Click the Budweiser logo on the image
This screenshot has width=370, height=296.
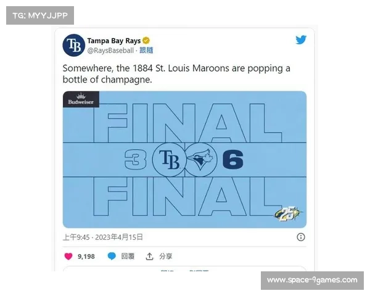point(81,99)
